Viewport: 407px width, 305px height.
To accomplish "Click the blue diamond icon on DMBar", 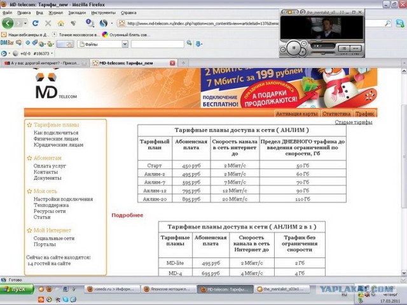I will pyautogui.click(x=27, y=43).
